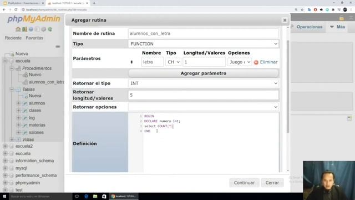Switch to Favoritas tab in sidebar

[x=34, y=38]
